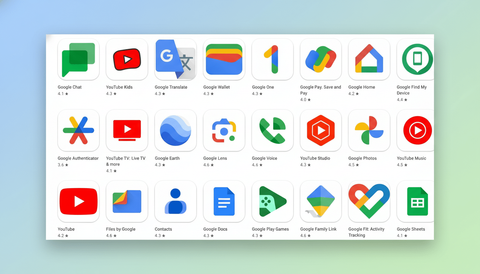Screen dimensions: 480x274
Task: Select the YouTube Kids icon
Action: coord(127,59)
